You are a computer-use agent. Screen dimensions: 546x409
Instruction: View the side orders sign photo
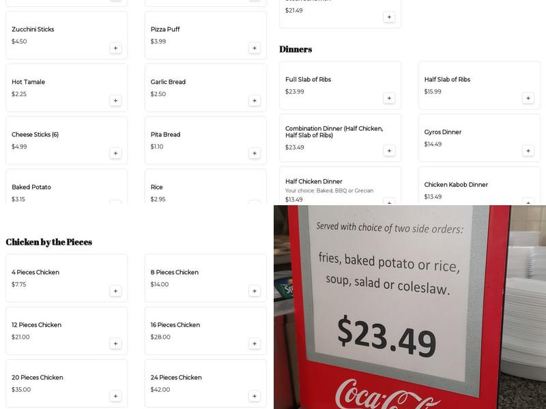click(409, 307)
